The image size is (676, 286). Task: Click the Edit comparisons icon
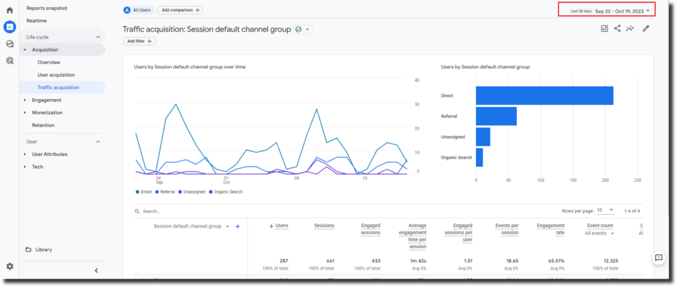tap(604, 28)
